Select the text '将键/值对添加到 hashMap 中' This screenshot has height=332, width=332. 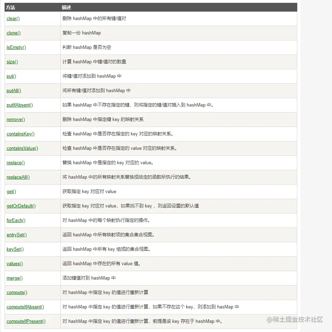[x=92, y=76]
